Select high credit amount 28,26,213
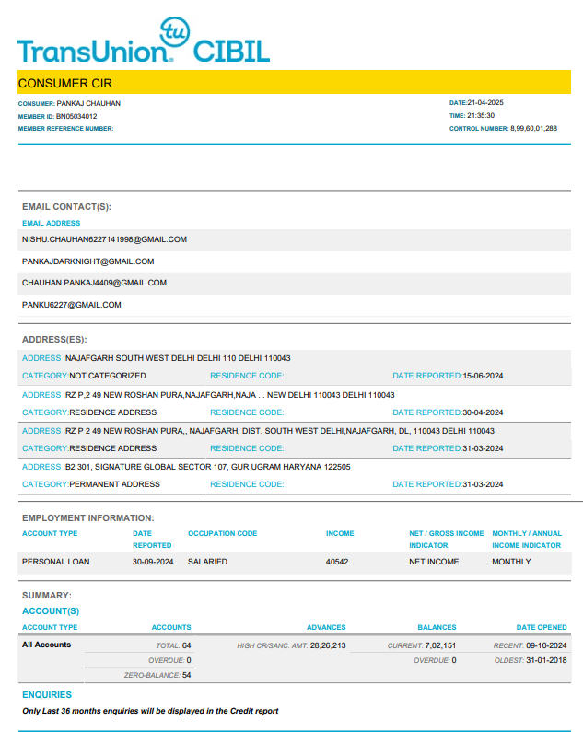This screenshot has height=732, width=583. [x=328, y=645]
